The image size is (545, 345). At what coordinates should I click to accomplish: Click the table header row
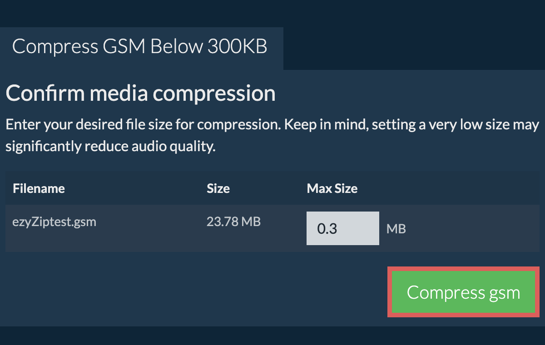click(136, 188)
